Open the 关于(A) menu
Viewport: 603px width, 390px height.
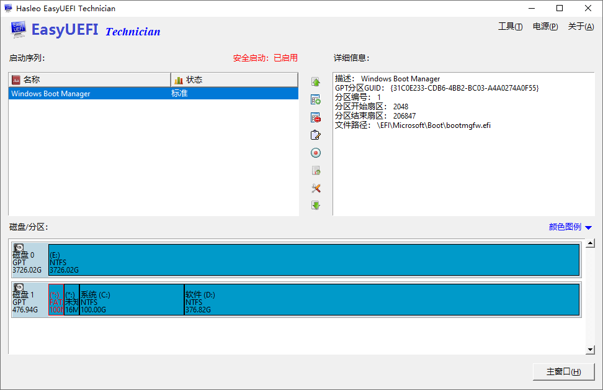[x=580, y=26]
